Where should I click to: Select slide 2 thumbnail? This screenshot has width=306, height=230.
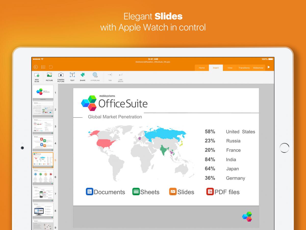pyautogui.click(x=43, y=110)
